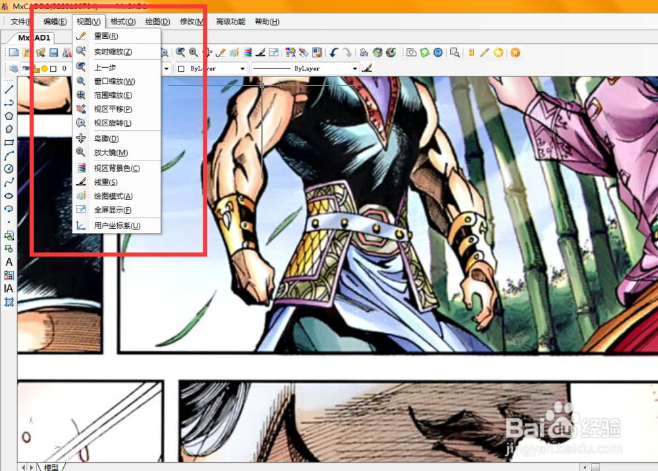Screen dimensions: 658x471
Task: Choose 上一步 menu entry
Action: coord(116,67)
